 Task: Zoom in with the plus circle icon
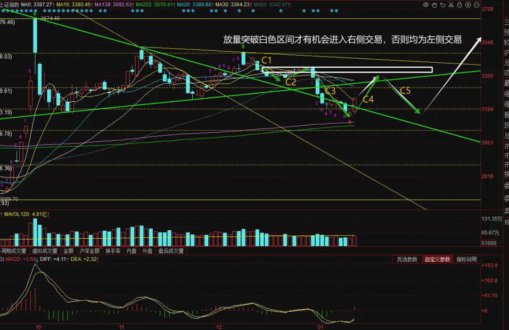[x=468, y=5]
